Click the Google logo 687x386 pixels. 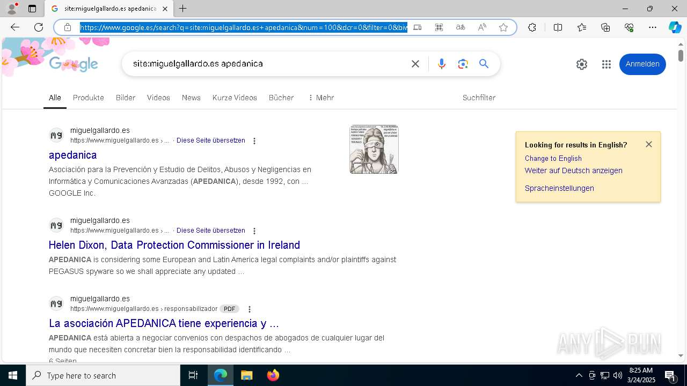[74, 64]
